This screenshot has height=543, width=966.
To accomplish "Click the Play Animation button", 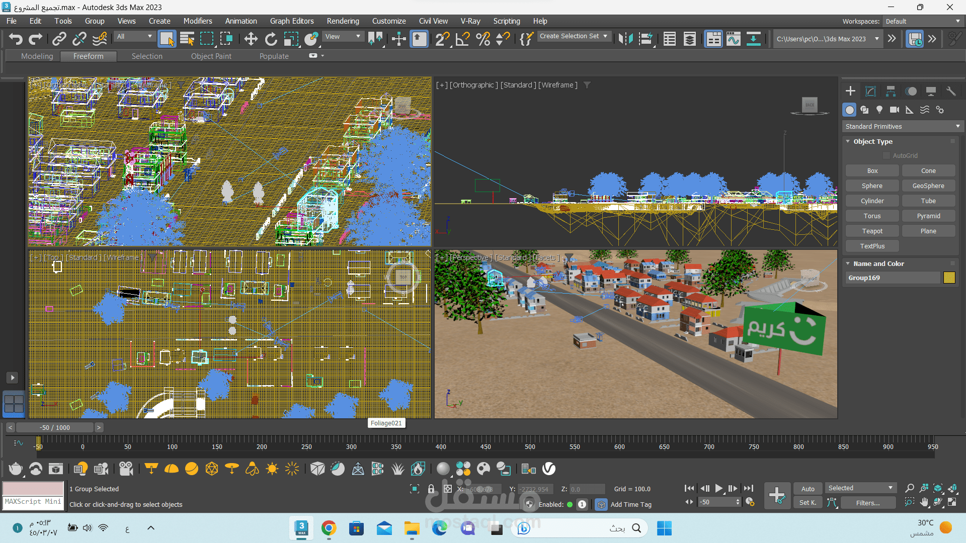I will coord(719,488).
